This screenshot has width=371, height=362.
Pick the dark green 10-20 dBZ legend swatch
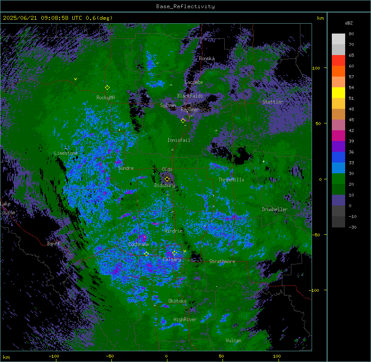[338, 190]
